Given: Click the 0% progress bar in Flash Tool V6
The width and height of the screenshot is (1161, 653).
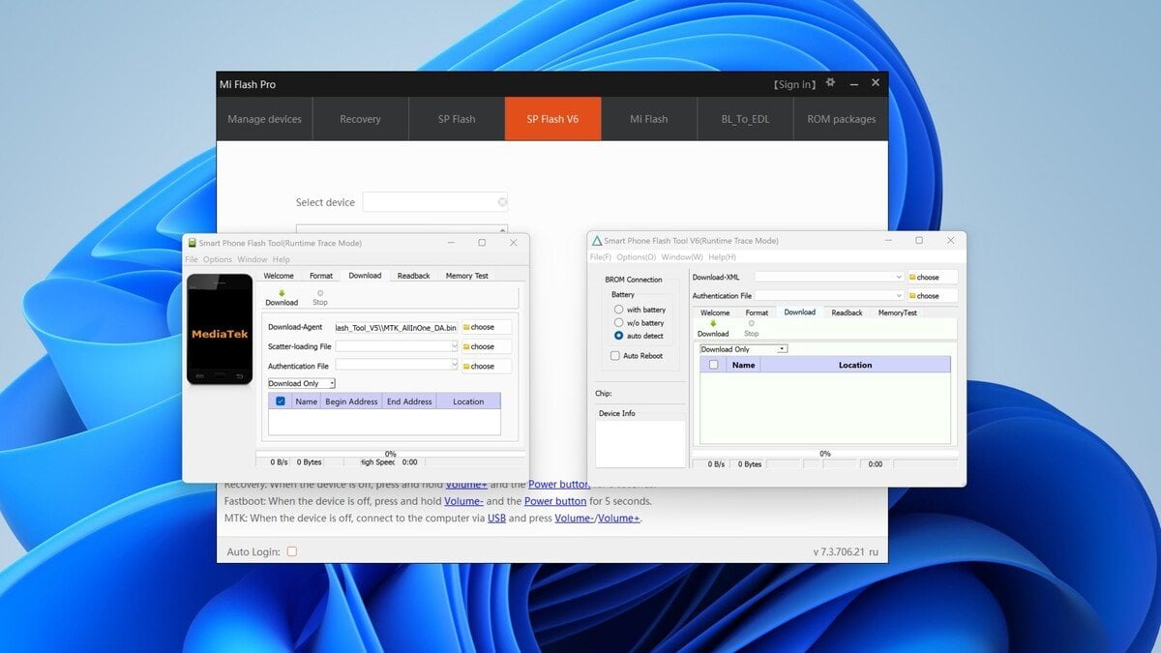Looking at the screenshot, I should (x=825, y=453).
